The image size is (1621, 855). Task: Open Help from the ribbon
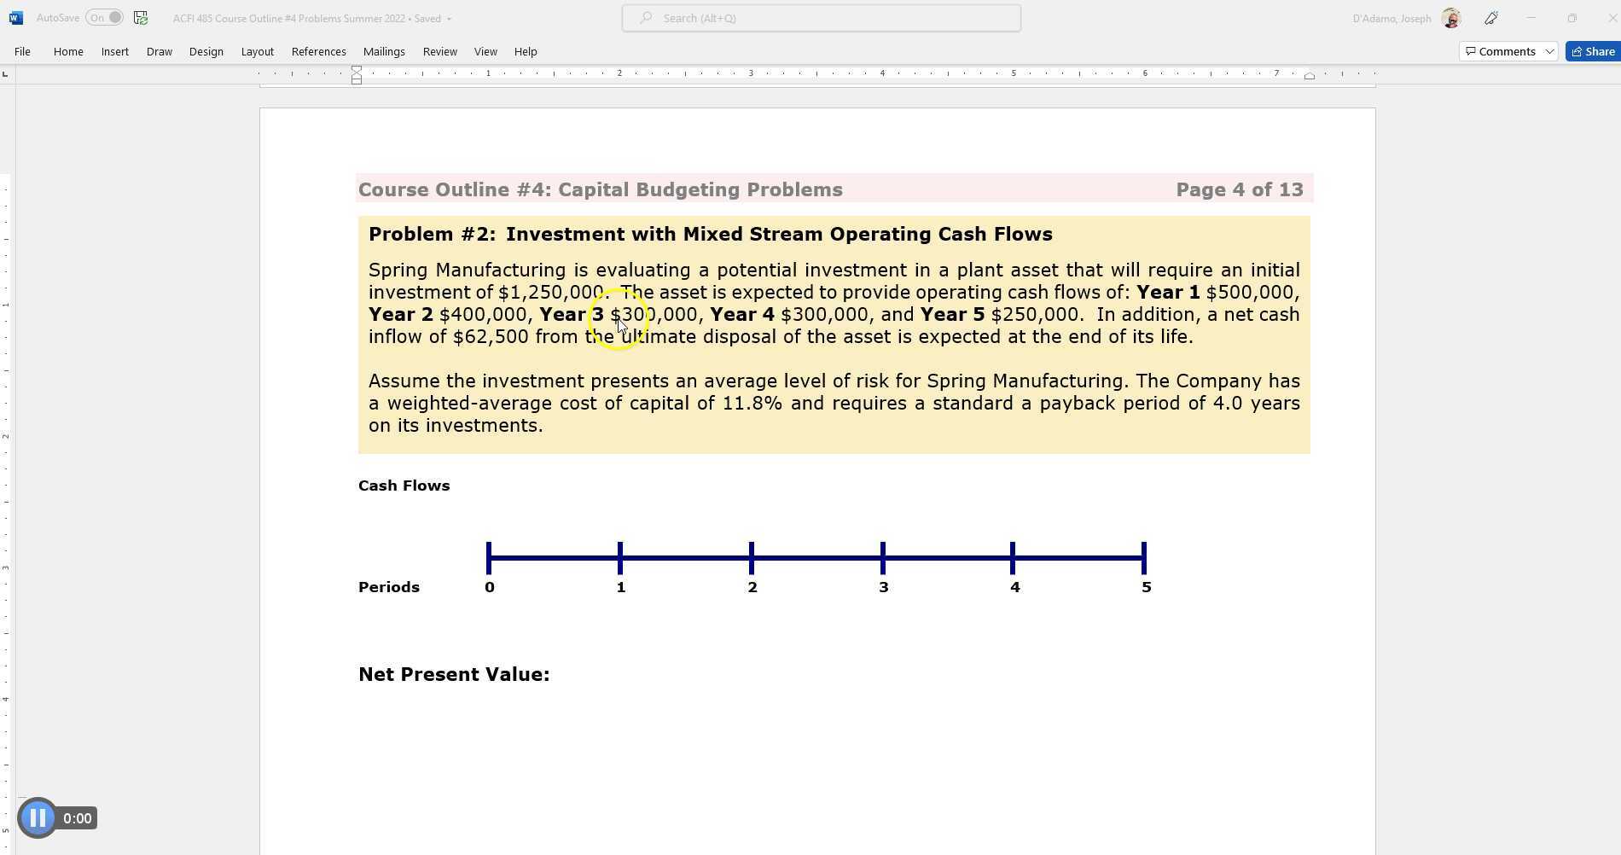point(526,51)
